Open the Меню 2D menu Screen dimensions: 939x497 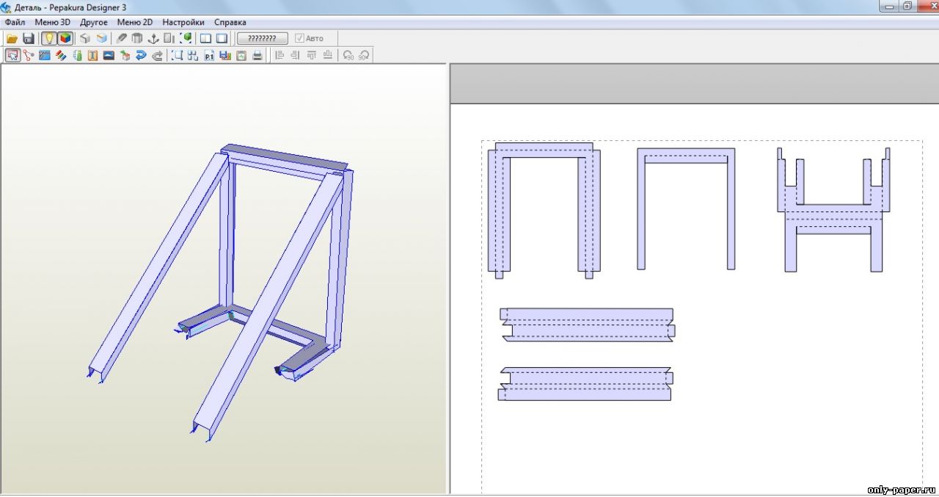click(x=135, y=22)
